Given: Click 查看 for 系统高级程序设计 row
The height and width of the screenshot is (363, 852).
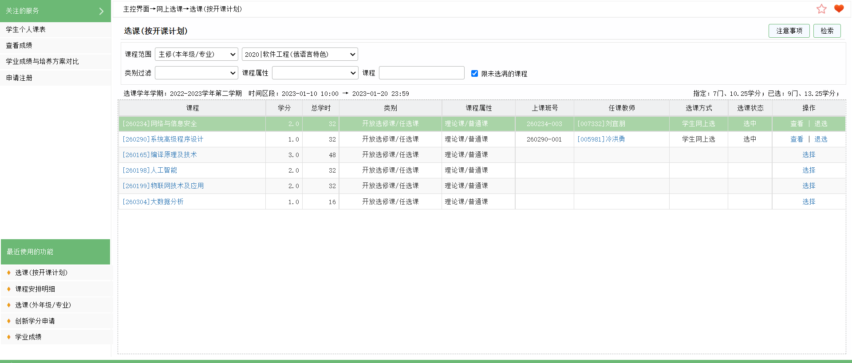Looking at the screenshot, I should [797, 139].
